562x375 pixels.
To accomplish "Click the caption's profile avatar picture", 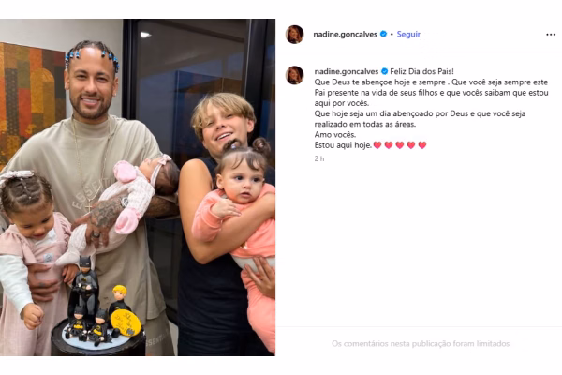I will tap(295, 75).
